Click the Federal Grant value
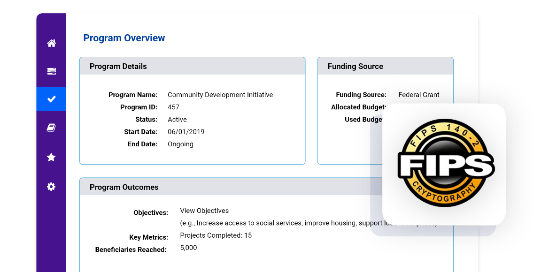Image resolution: width=541 pixels, height=272 pixels. [x=418, y=95]
